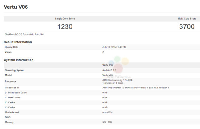Click the 'msm8994' motherboard value
This screenshot has width=200, height=129.
click(x=107, y=112)
